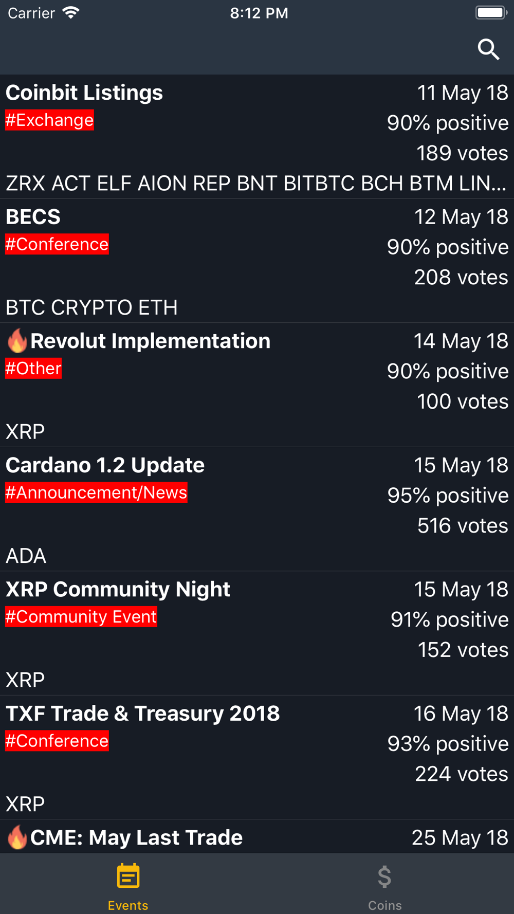The image size is (514, 914).
Task: Tap the Coinbit coin list ZRX ACT ELF
Action: (x=255, y=183)
